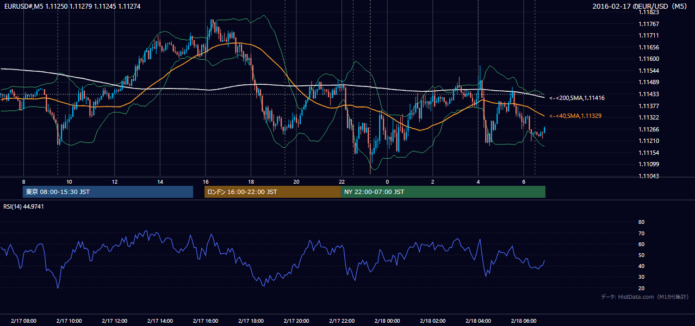This screenshot has height=326, width=695.
Task: Click price axis value 1.11043
Action: pyautogui.click(x=649, y=176)
